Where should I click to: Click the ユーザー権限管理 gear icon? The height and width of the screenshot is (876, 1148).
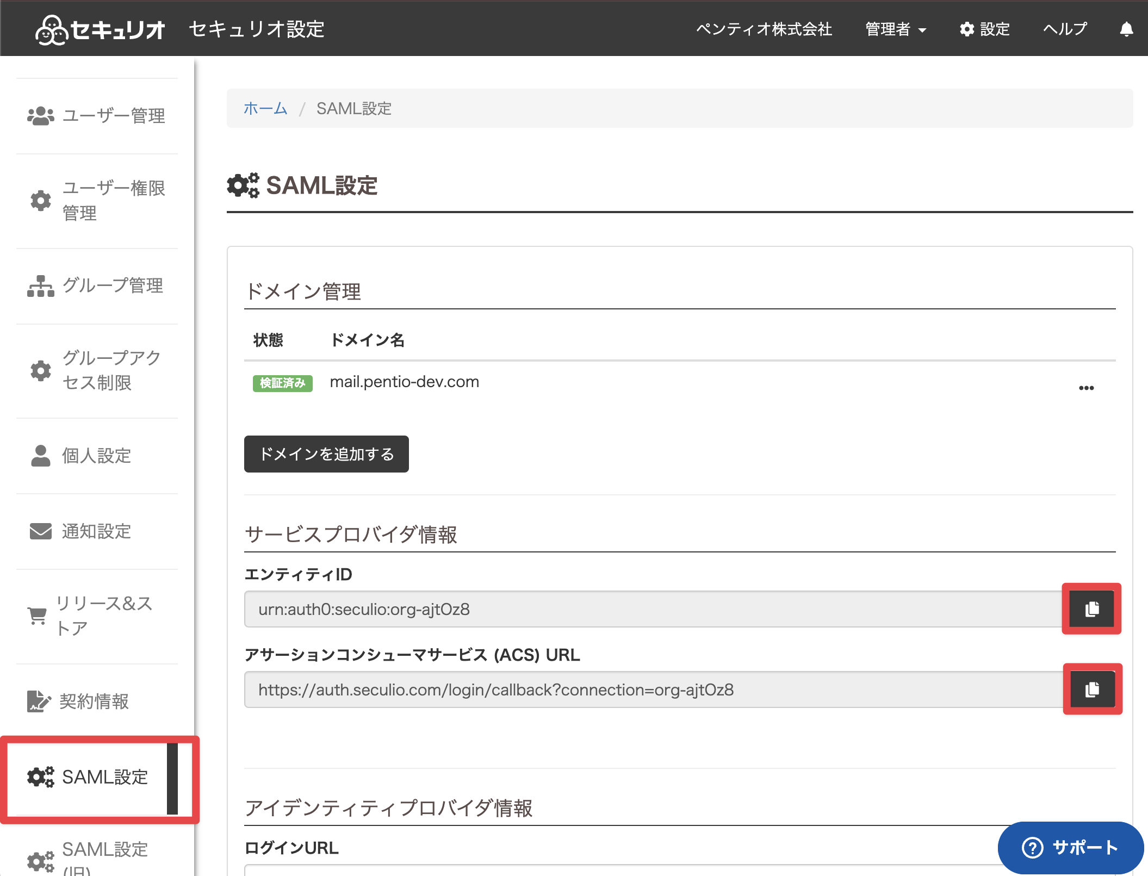click(x=41, y=201)
